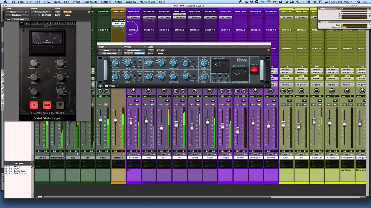
Task: Select the Double Bass group in Groups list
Action: 19,171
